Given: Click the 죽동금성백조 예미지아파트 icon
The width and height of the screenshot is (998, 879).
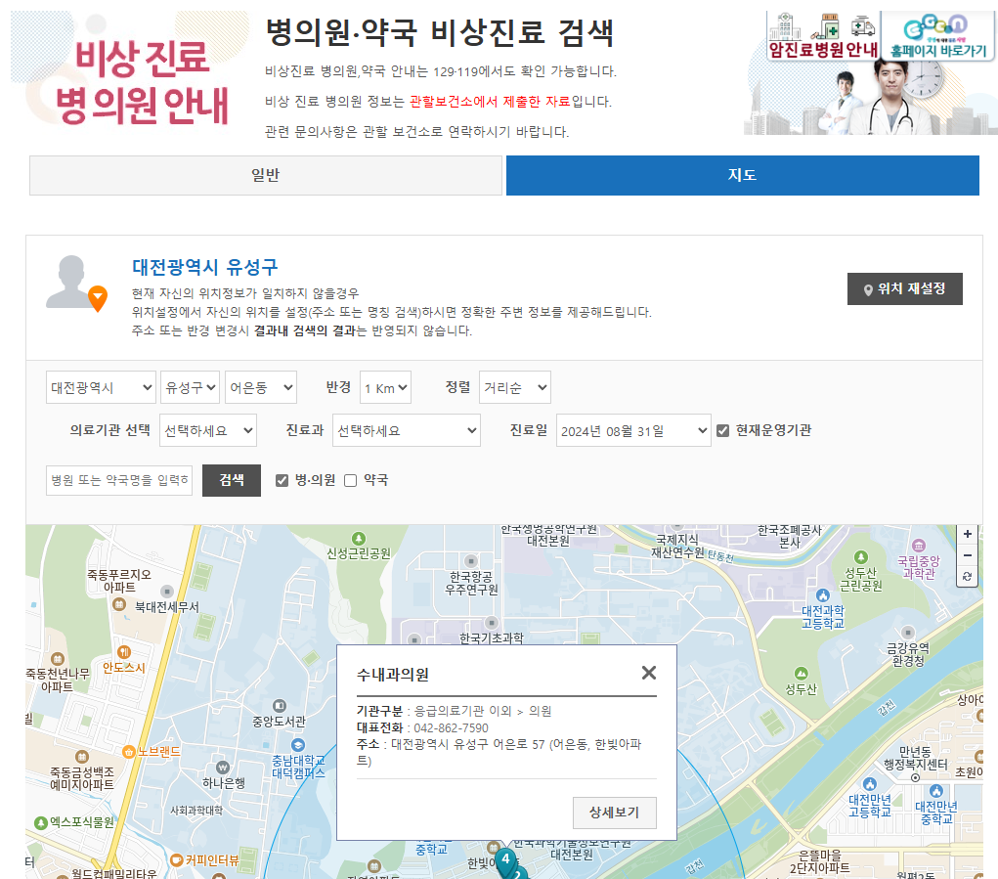Looking at the screenshot, I should click(81, 757).
